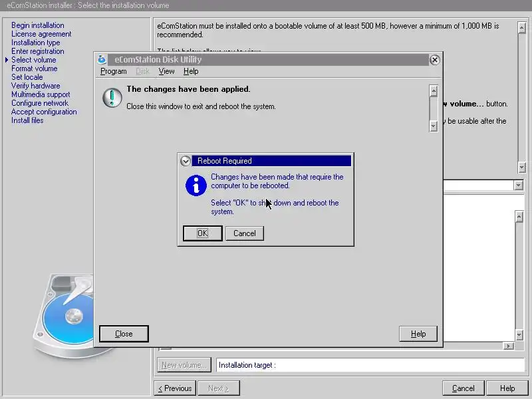Click the Reboot Required title bar

(271, 161)
